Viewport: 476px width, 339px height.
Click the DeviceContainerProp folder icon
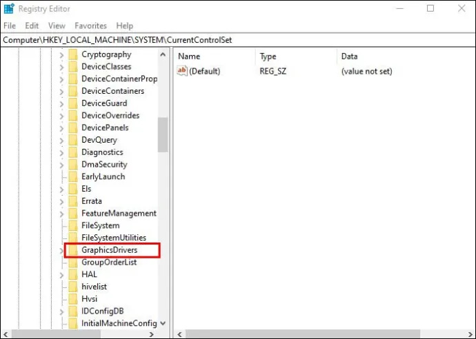tap(73, 79)
